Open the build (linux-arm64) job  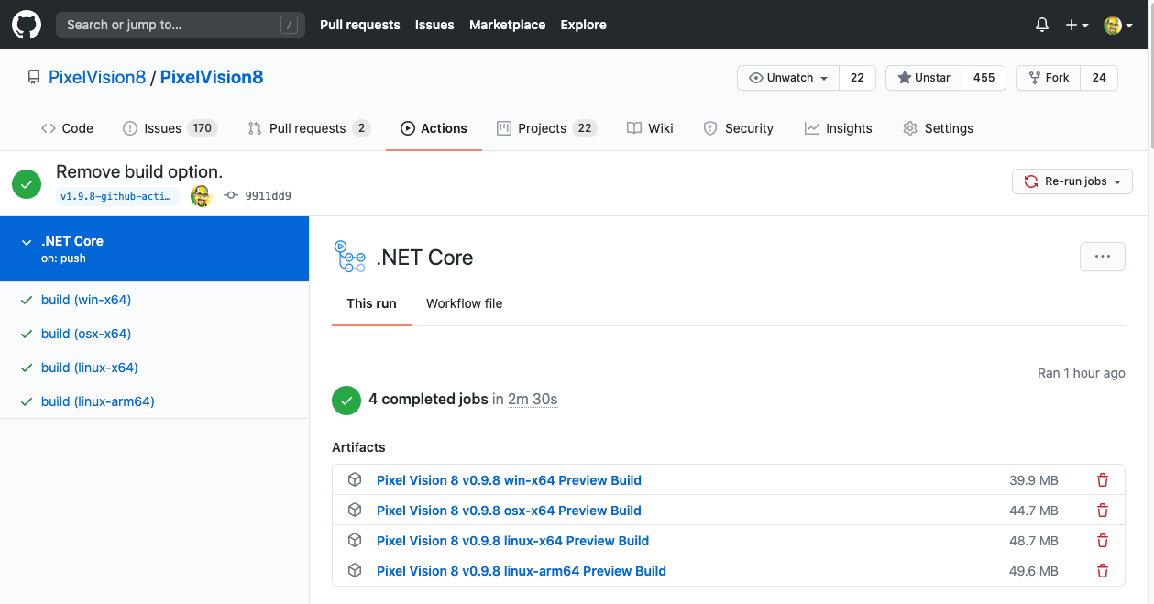98,401
